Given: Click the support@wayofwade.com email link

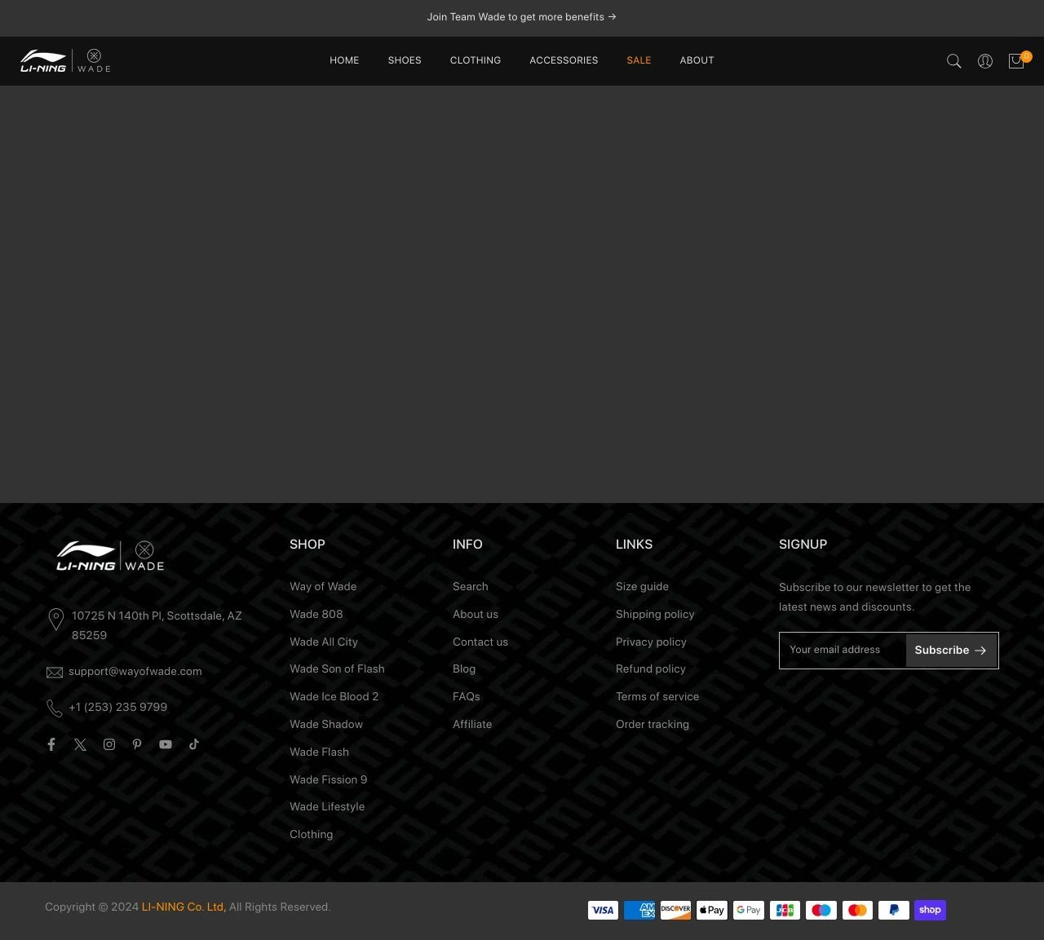Looking at the screenshot, I should [x=135, y=672].
